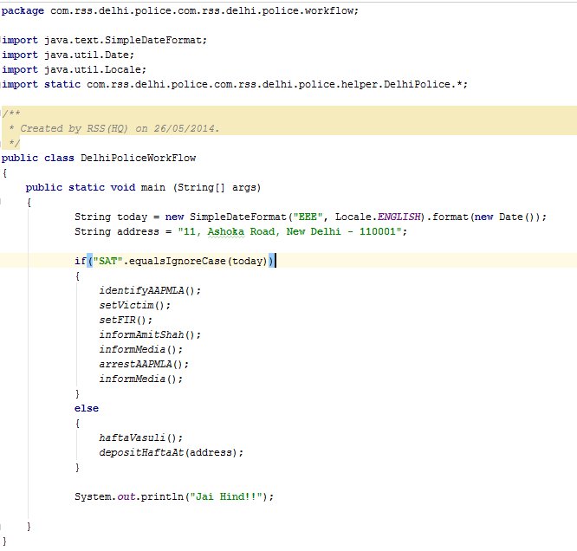The width and height of the screenshot is (577, 551).
Task: Click the 'Created by RSS(HQ)' comment line
Action: point(114,128)
